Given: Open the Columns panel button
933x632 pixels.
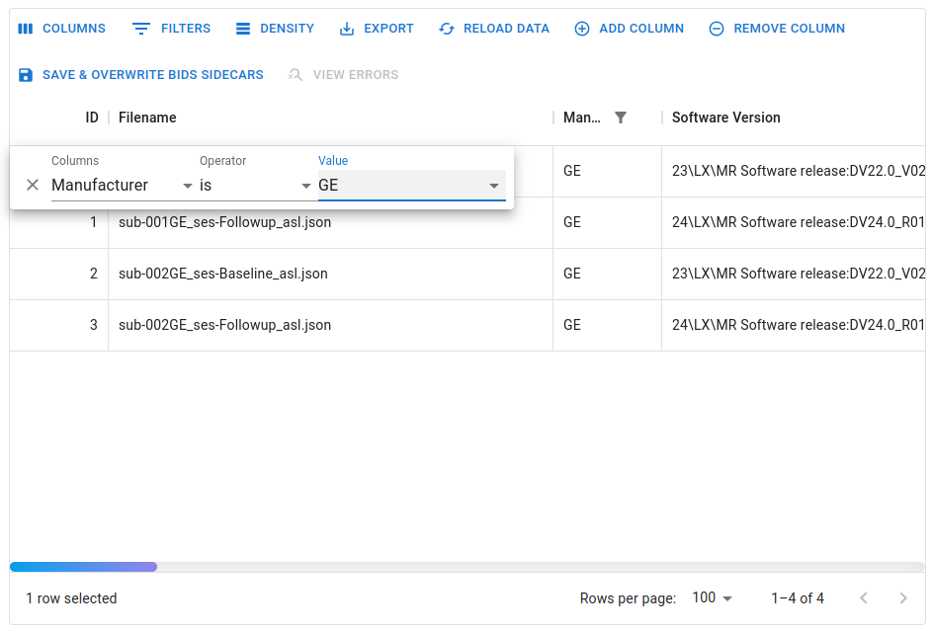Looking at the screenshot, I should click(x=61, y=29).
